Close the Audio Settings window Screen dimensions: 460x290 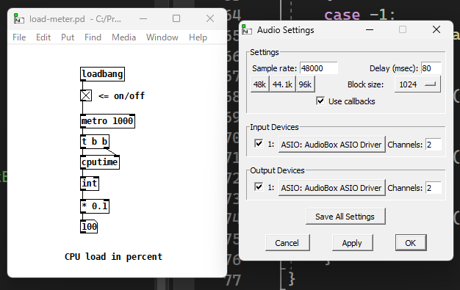[436, 29]
